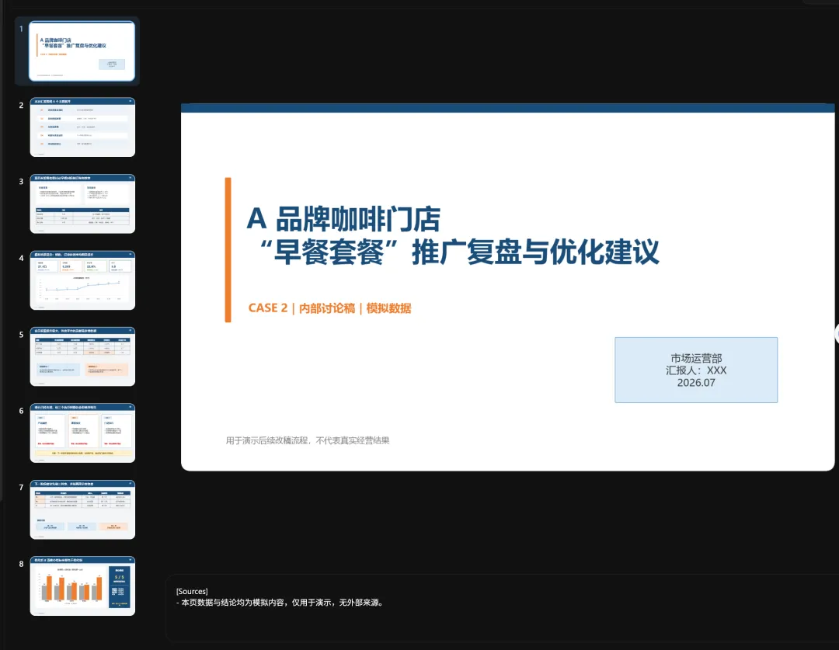Select slide 7 thumbnail
Image resolution: width=839 pixels, height=650 pixels.
pyautogui.click(x=82, y=510)
